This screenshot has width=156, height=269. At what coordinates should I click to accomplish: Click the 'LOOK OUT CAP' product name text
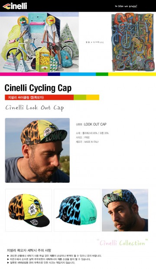point(95,124)
